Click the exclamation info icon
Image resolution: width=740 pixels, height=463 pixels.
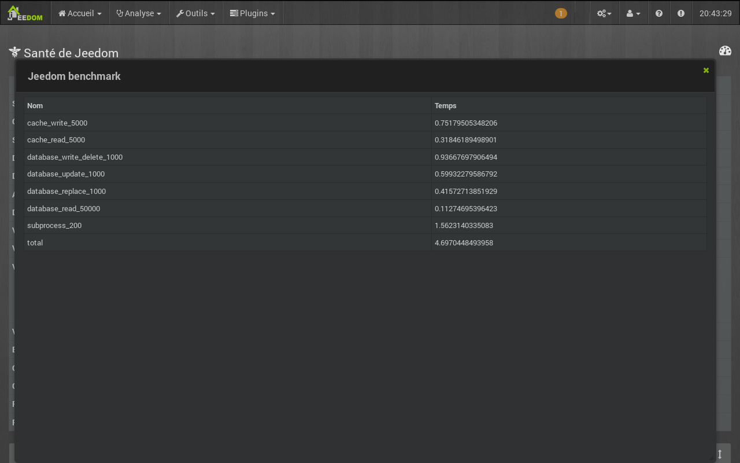click(x=681, y=13)
